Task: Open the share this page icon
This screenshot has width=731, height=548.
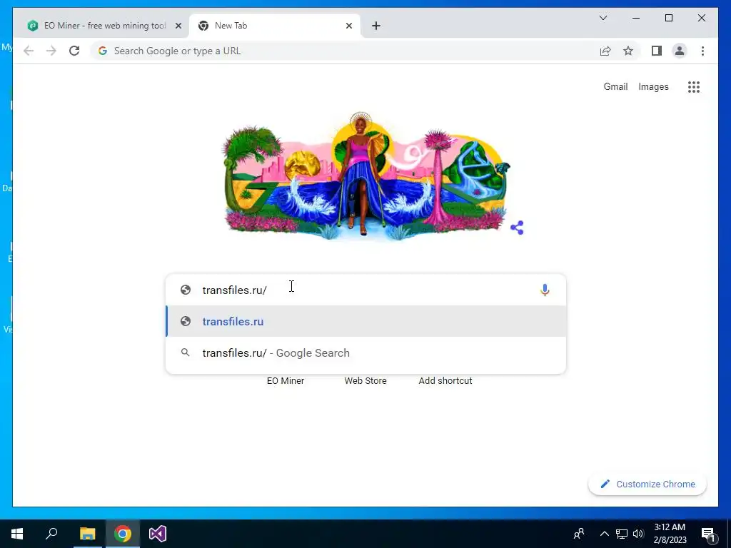Action: pyautogui.click(x=605, y=51)
